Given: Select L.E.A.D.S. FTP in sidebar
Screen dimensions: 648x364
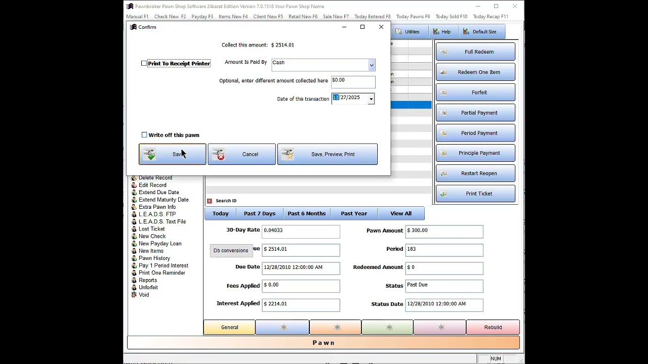Looking at the screenshot, I should pos(157,214).
